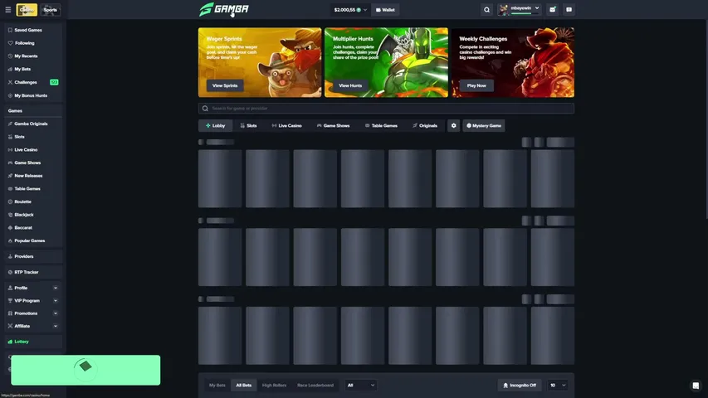Focus the game or provider search field
Viewport: 708px width, 398px height.
coord(386,109)
